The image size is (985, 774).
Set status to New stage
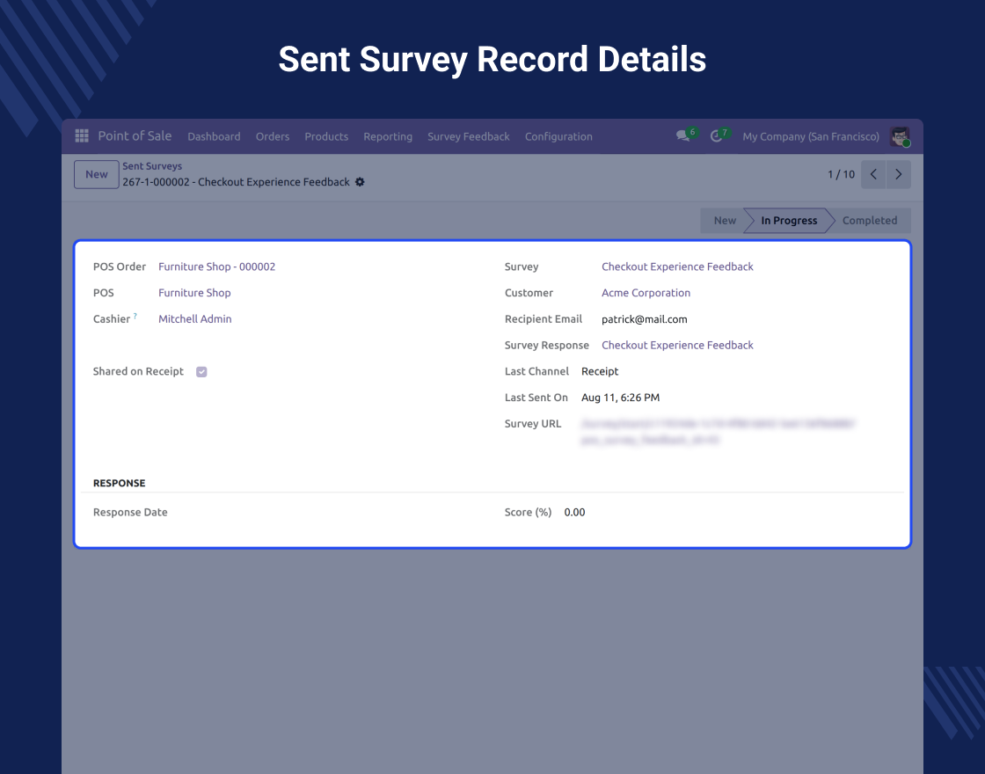tap(725, 221)
